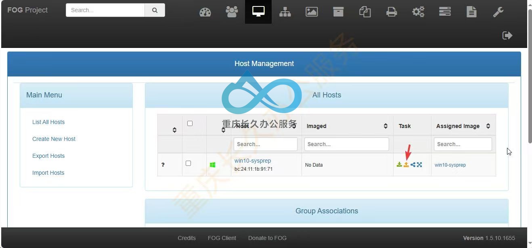Click the MAC address bc:24:11:1b:91:71
This screenshot has height=248, width=532.
(x=253, y=169)
